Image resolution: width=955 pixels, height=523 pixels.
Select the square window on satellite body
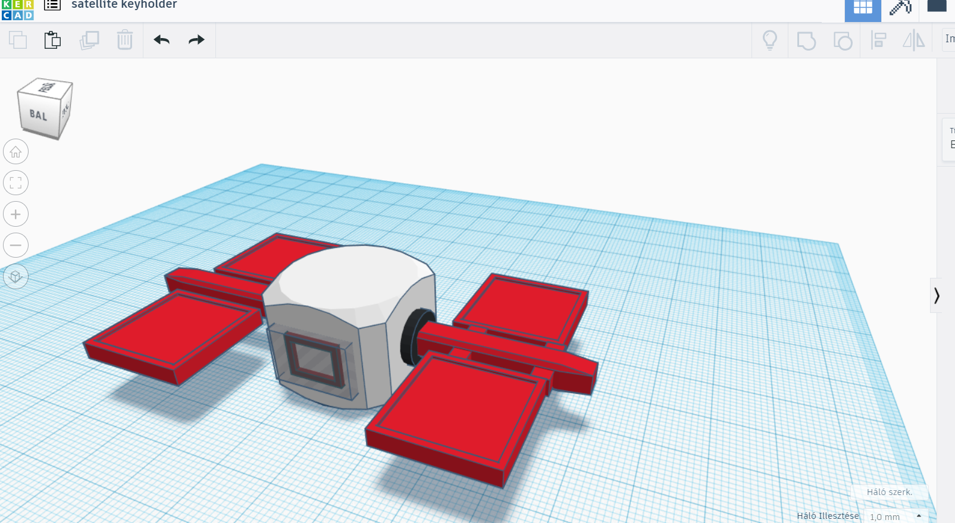tap(315, 359)
